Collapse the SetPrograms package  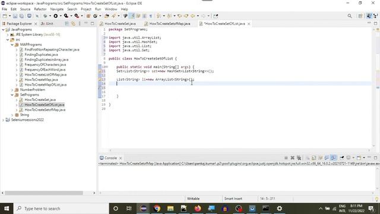(x=12, y=95)
